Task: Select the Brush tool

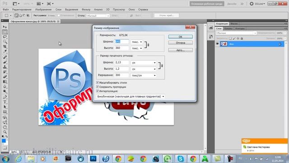Action: 5,62
